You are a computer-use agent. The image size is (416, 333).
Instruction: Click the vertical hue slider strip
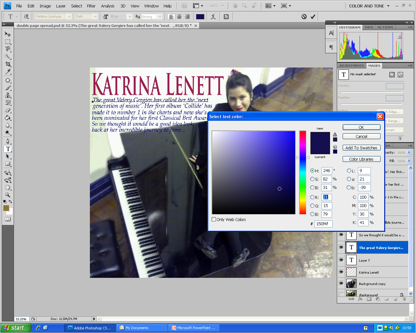[x=303, y=172]
